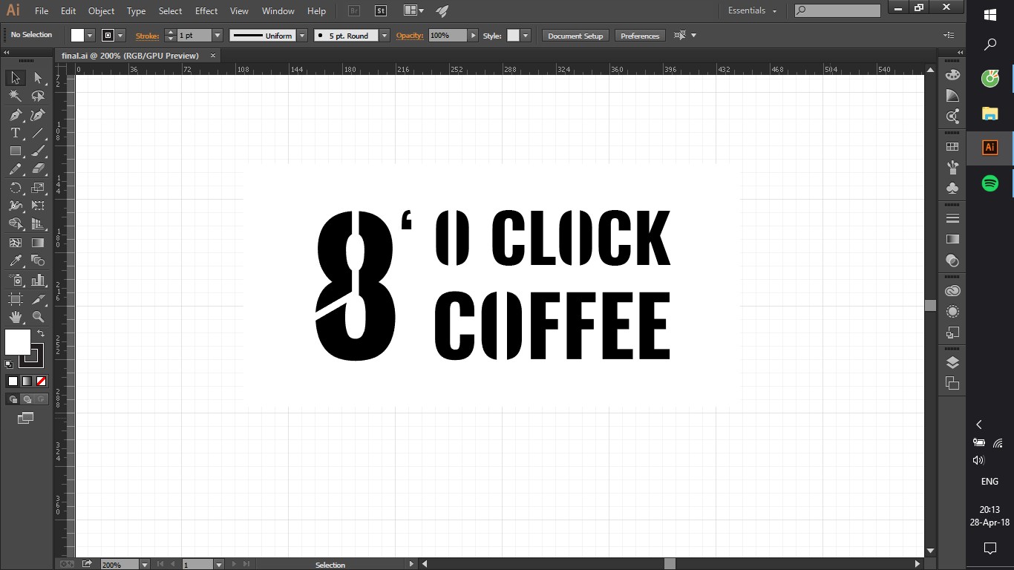Viewport: 1014px width, 570px height.
Task: Open the Layers panel icon
Action: pyautogui.click(x=952, y=363)
